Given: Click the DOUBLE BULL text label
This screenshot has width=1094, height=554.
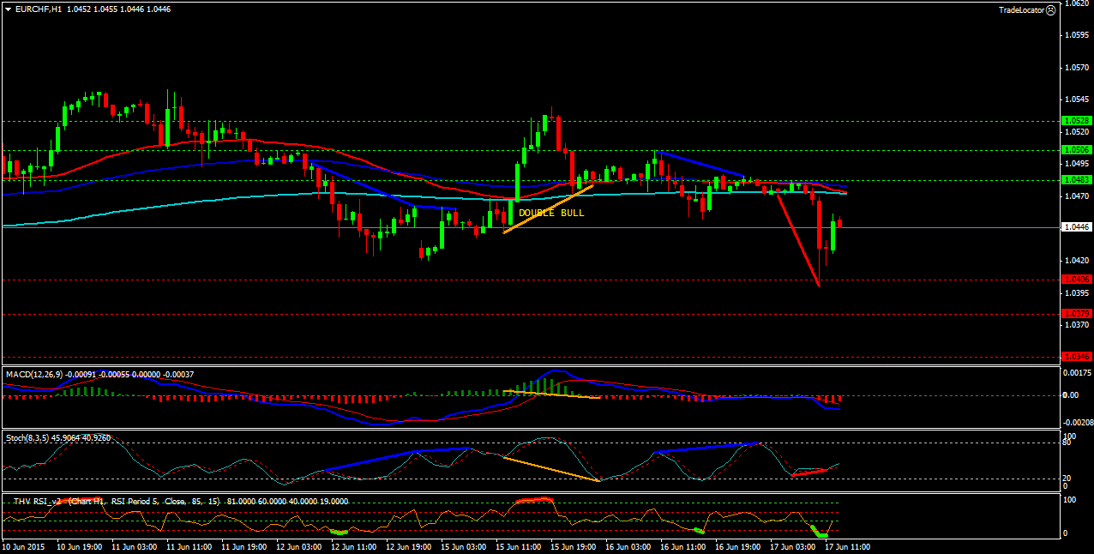Looking at the screenshot, I should [x=551, y=213].
